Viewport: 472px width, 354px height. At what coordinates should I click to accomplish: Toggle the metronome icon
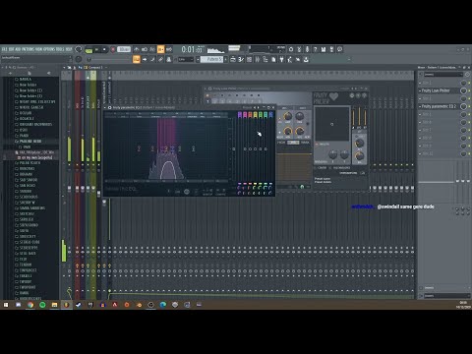pyautogui.click(x=137, y=49)
